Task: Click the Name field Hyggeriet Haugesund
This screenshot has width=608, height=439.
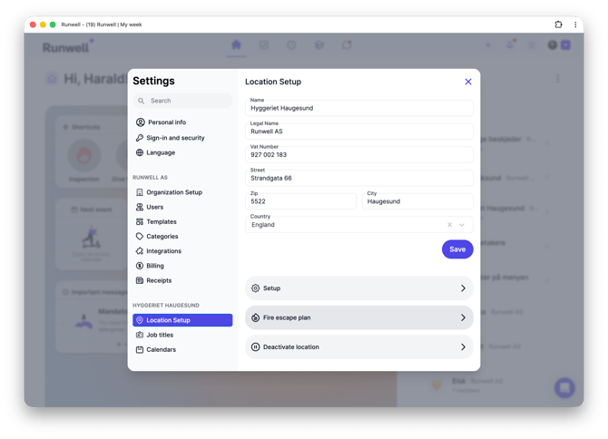Action: (359, 108)
